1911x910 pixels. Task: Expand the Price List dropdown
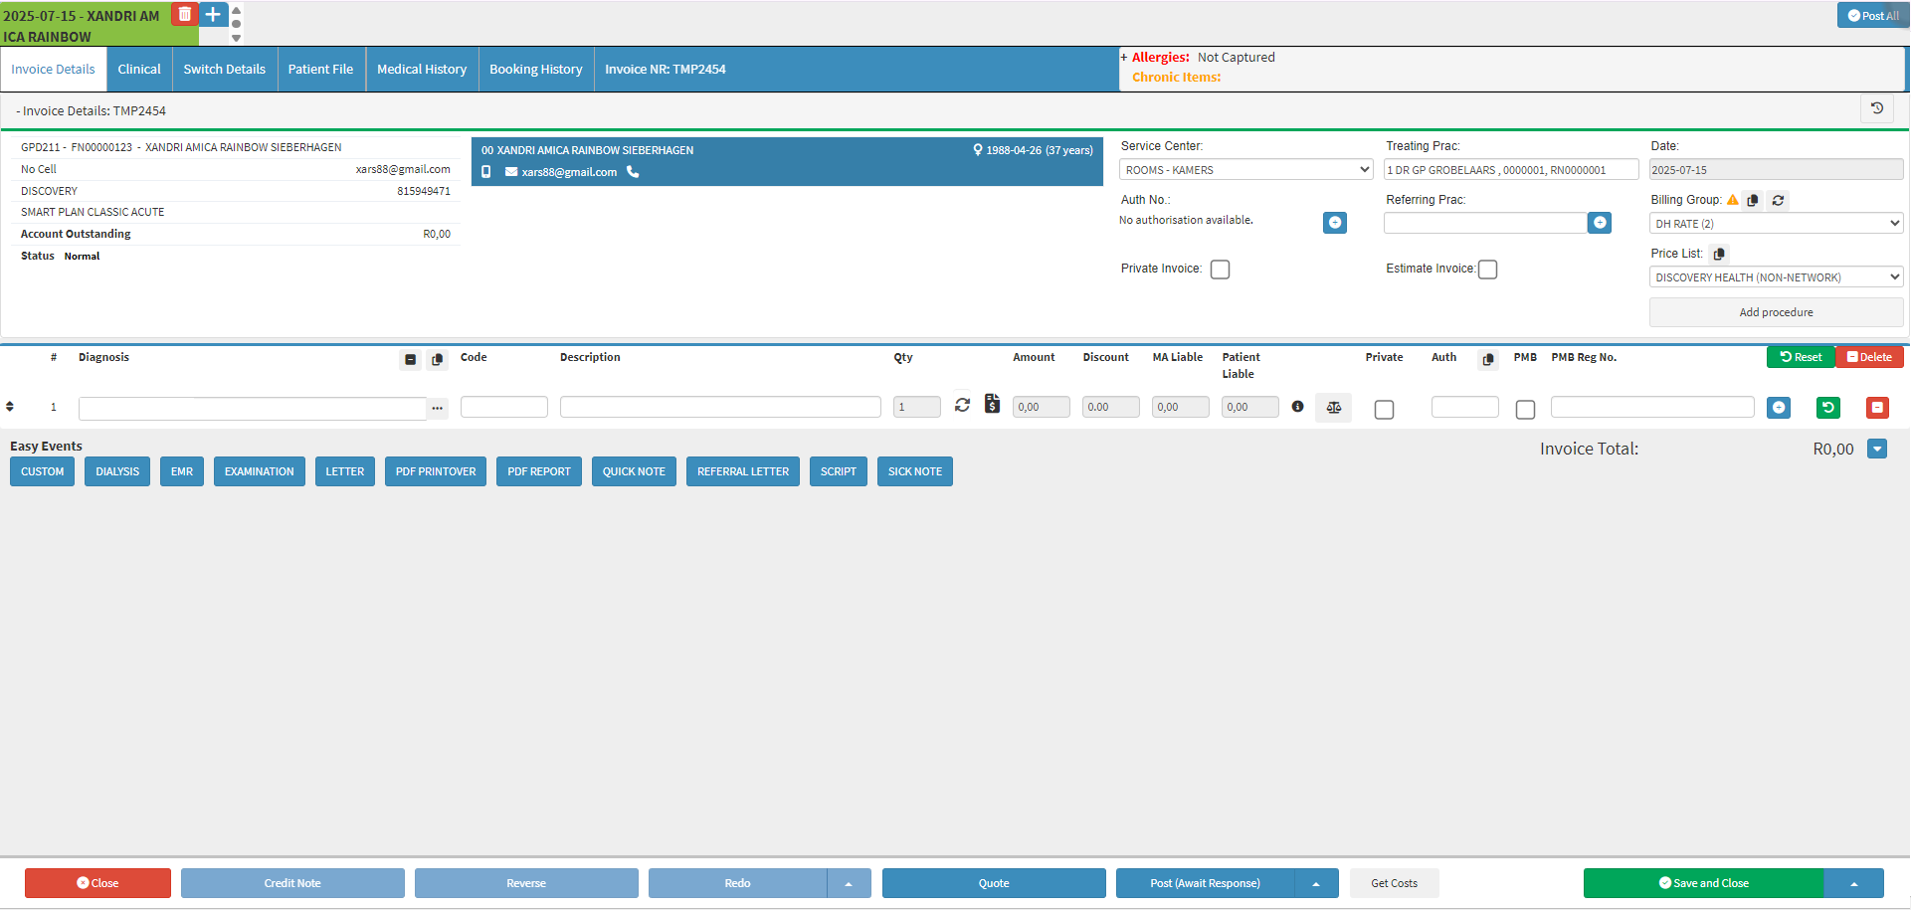click(x=1776, y=277)
